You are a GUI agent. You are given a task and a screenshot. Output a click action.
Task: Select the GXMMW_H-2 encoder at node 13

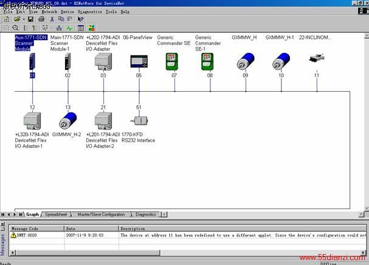[x=67, y=120]
